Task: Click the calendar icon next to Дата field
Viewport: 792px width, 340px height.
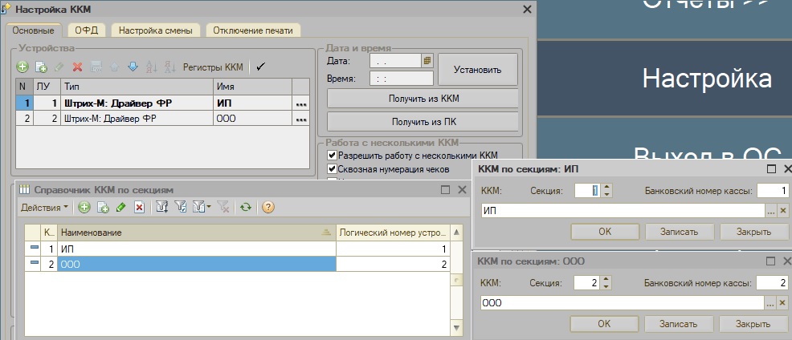Action: pos(427,60)
